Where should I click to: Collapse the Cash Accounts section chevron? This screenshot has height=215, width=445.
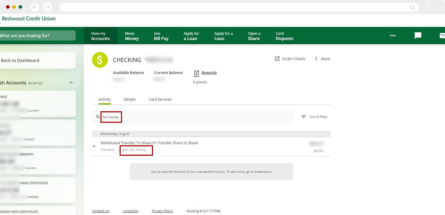pos(71,83)
